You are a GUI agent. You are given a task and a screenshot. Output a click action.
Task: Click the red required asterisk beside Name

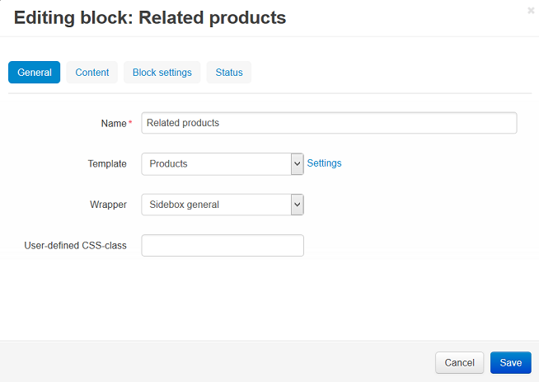pos(130,121)
